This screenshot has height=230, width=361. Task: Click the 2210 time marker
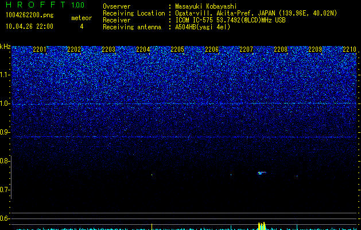click(350, 49)
